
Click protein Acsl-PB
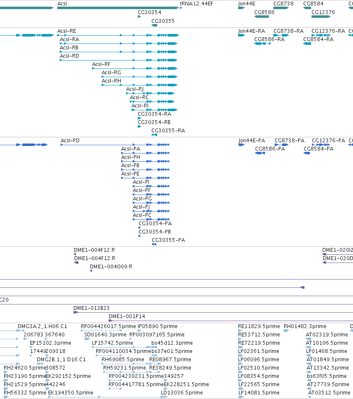[x=130, y=165]
